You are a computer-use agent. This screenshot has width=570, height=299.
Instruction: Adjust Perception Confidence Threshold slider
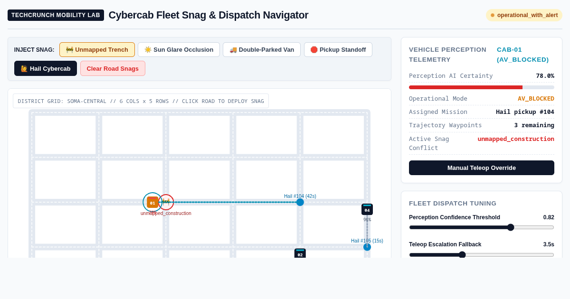pos(482,227)
